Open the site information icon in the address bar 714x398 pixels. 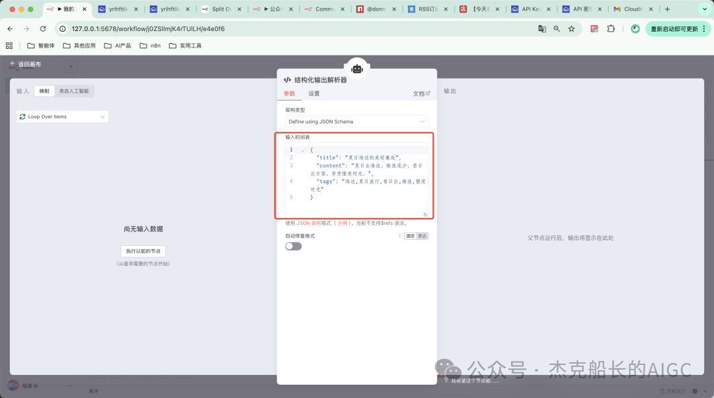[x=63, y=28]
